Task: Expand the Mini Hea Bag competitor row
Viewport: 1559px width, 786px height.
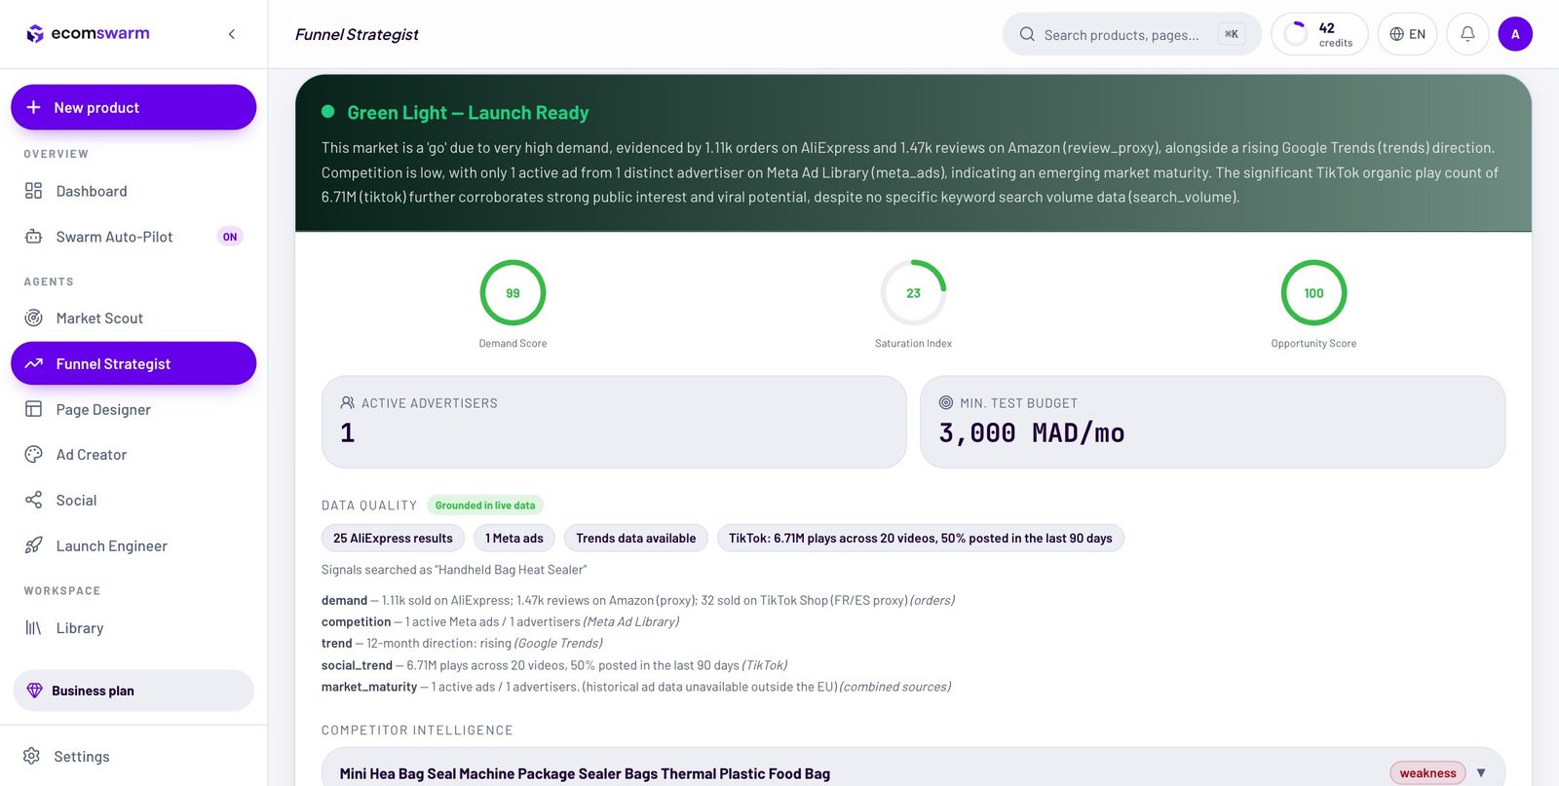Action: tap(1481, 773)
